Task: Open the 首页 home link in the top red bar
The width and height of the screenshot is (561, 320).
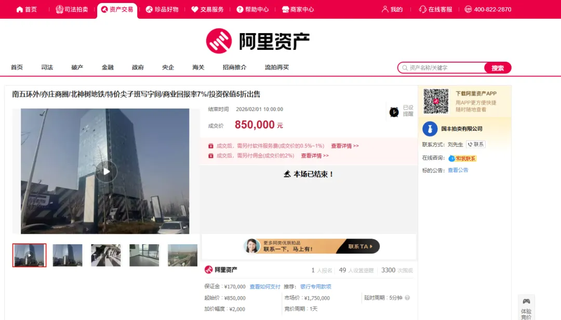Action: [x=27, y=9]
